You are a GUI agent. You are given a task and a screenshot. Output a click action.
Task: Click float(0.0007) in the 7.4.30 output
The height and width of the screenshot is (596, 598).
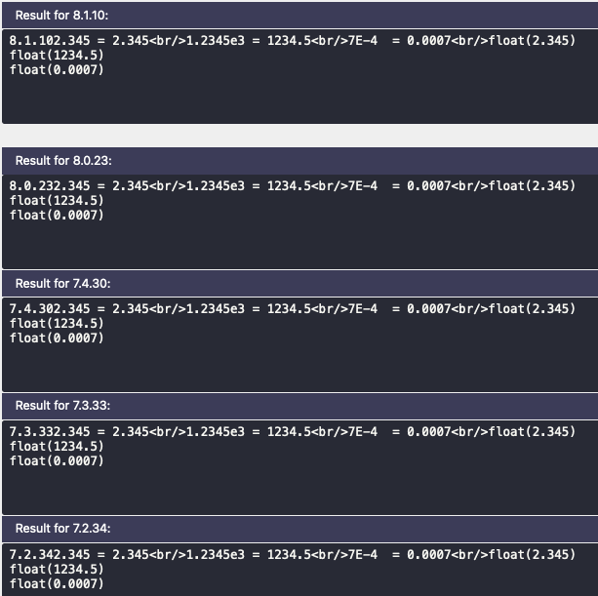point(57,338)
